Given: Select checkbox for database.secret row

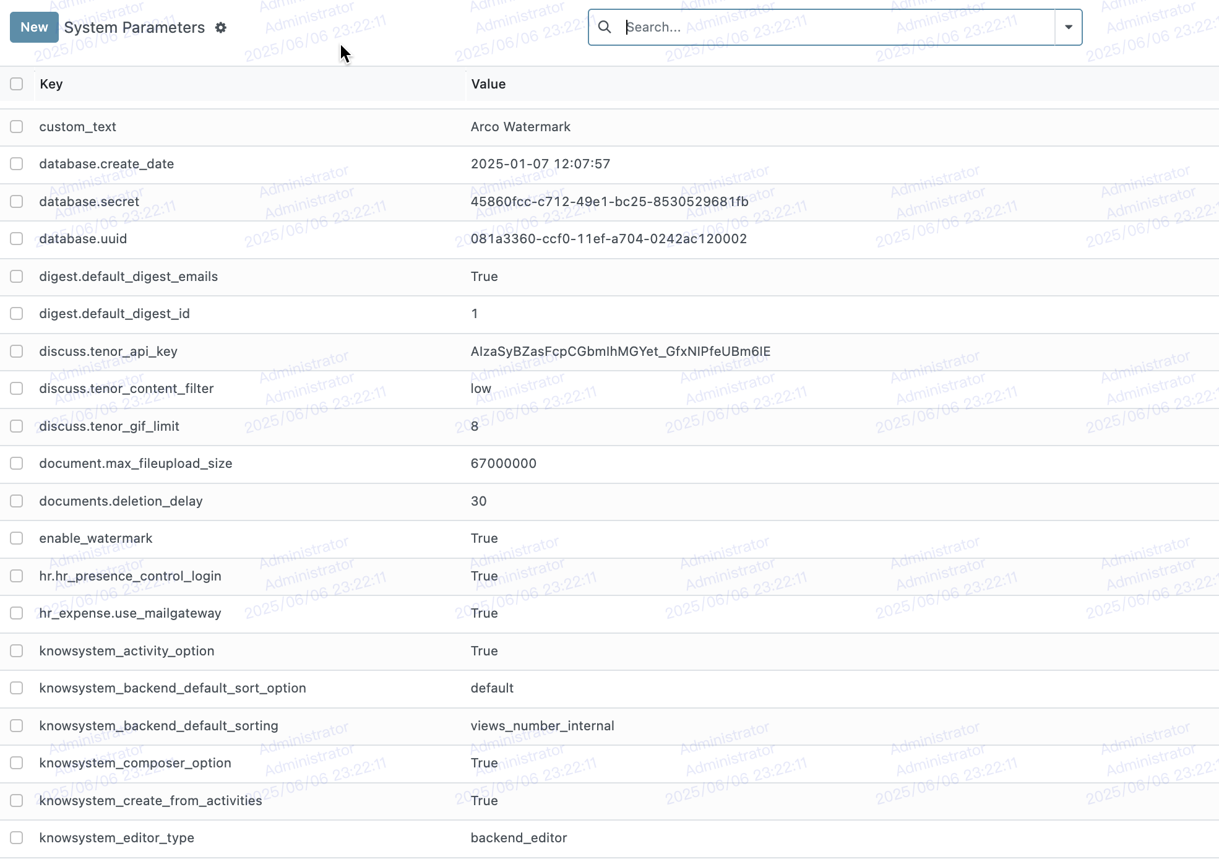Looking at the screenshot, I should (x=17, y=201).
